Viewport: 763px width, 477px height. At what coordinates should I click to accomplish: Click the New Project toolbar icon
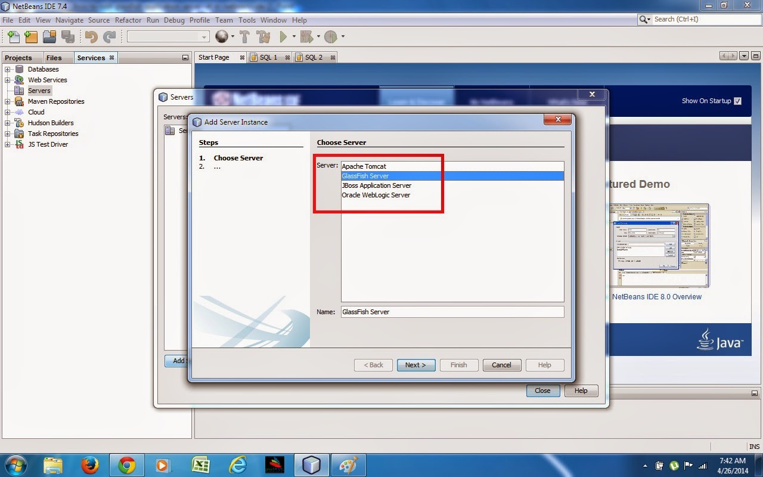[x=31, y=36]
